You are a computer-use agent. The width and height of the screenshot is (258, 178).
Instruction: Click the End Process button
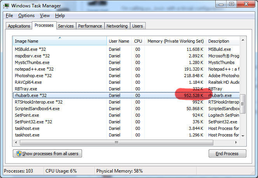click(x=227, y=154)
